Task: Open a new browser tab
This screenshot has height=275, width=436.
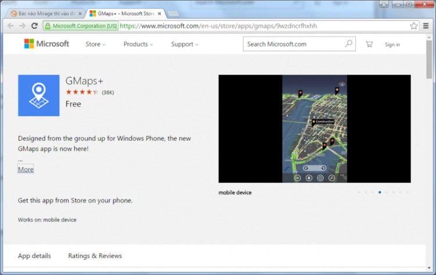Action: 173,14
